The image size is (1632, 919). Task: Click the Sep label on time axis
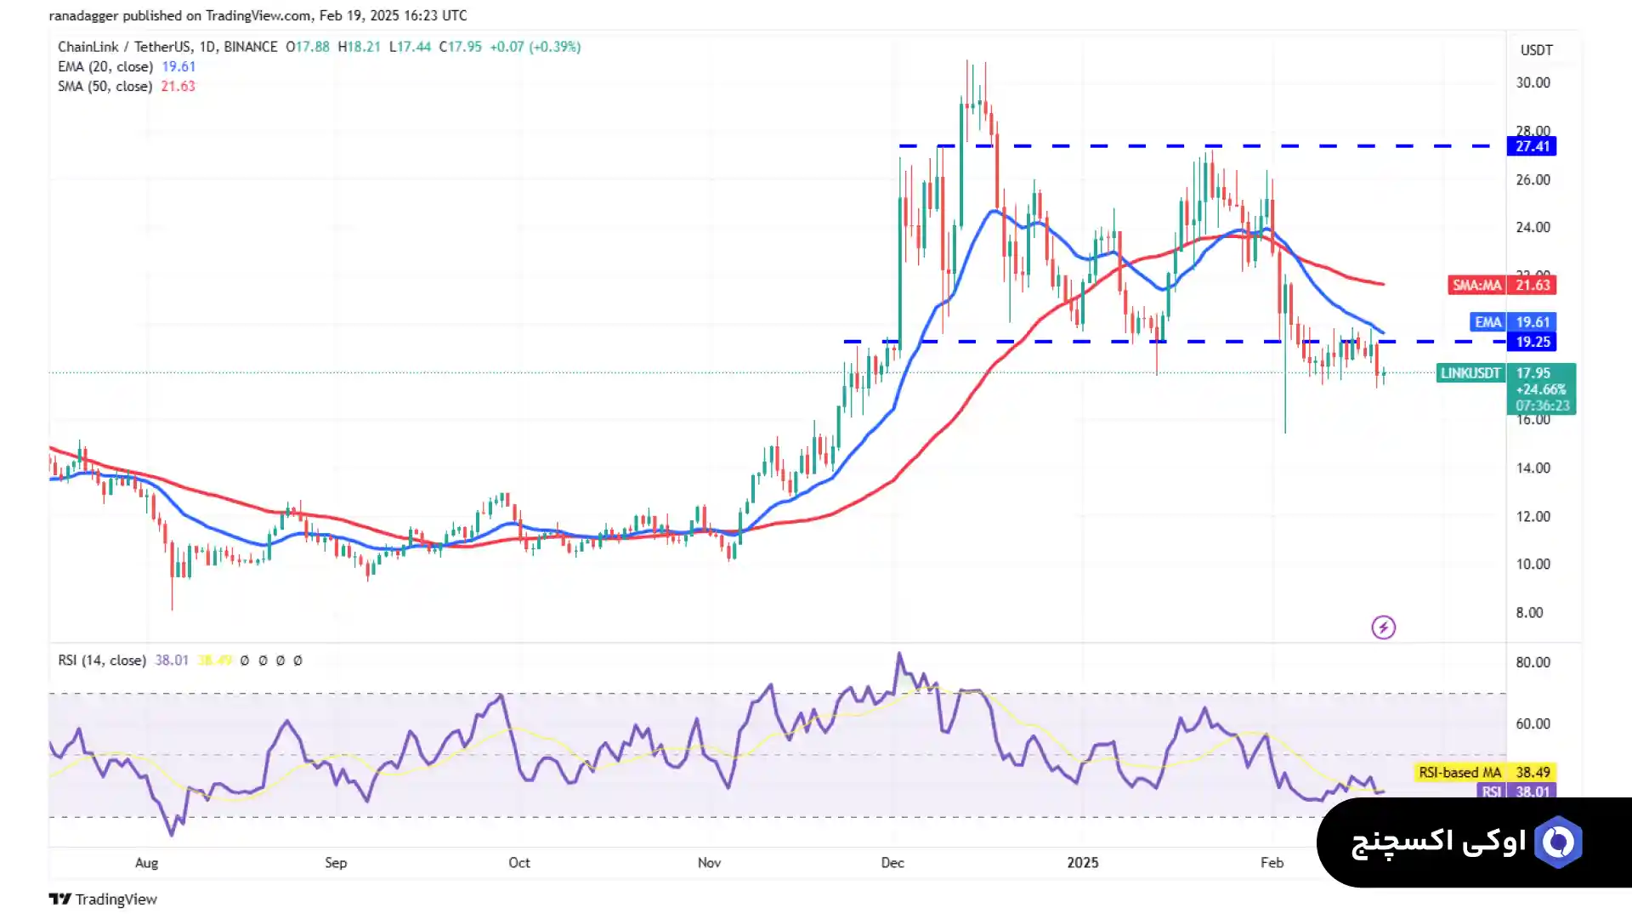coord(336,862)
